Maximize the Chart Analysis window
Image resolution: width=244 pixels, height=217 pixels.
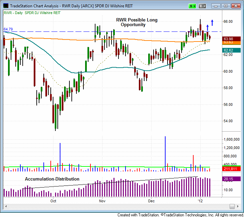[x=226, y=6]
